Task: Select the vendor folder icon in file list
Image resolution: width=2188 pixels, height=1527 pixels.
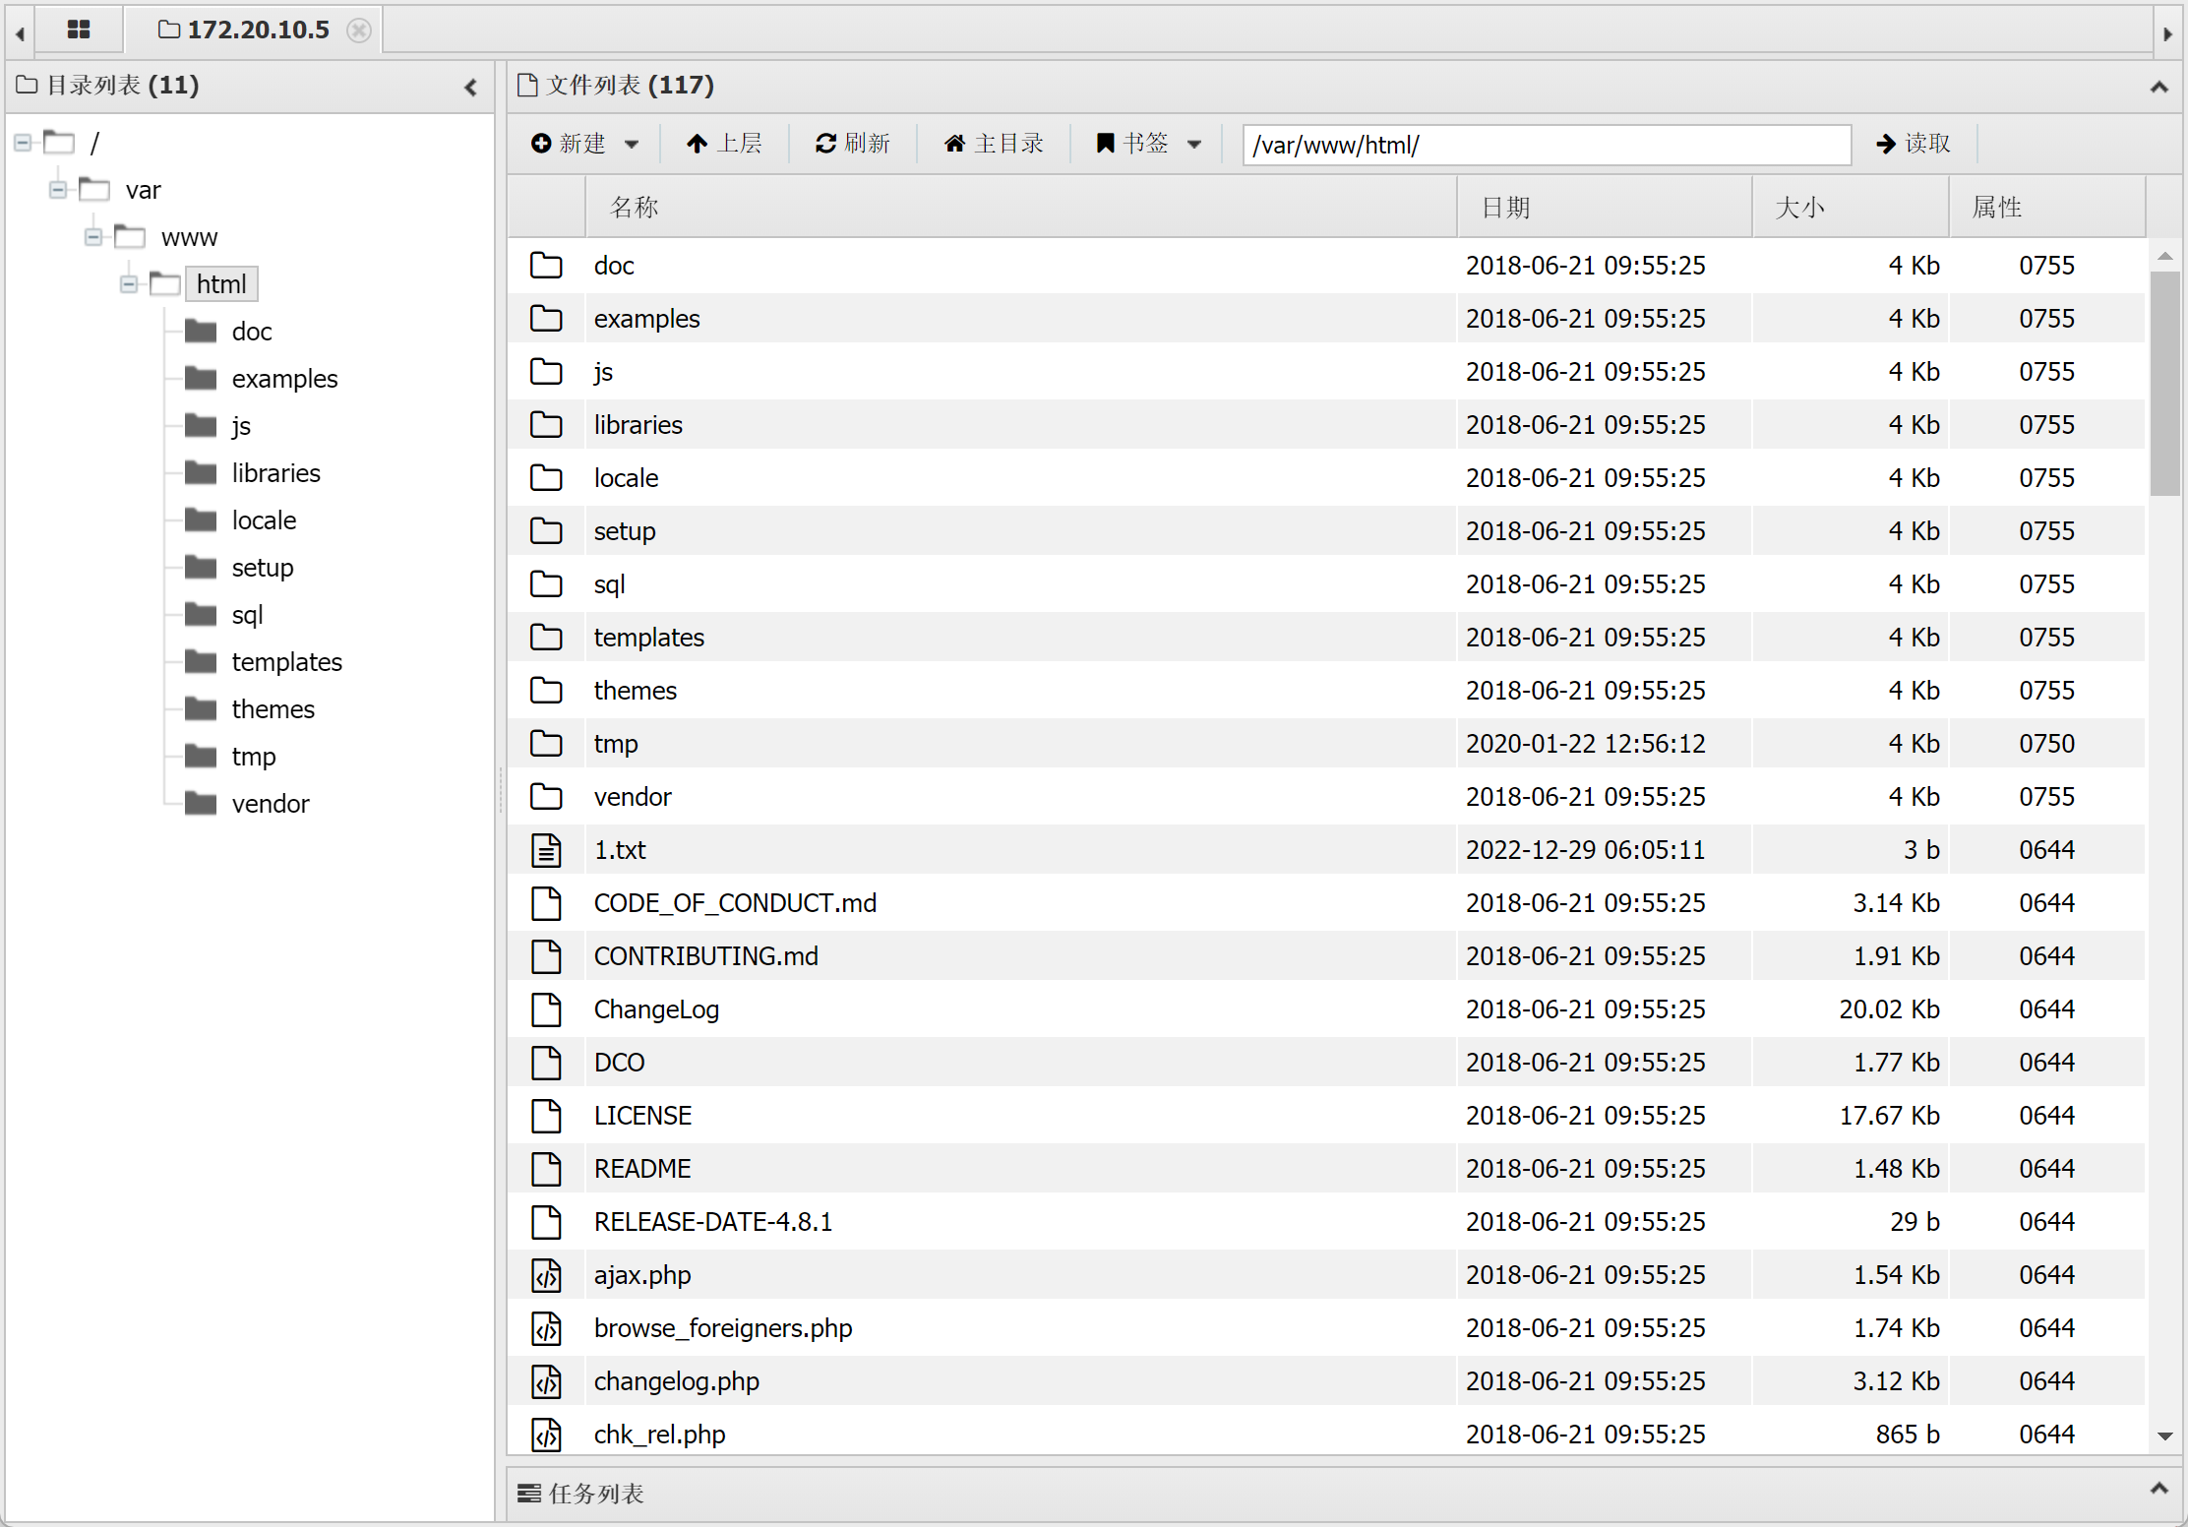Action: [546, 797]
